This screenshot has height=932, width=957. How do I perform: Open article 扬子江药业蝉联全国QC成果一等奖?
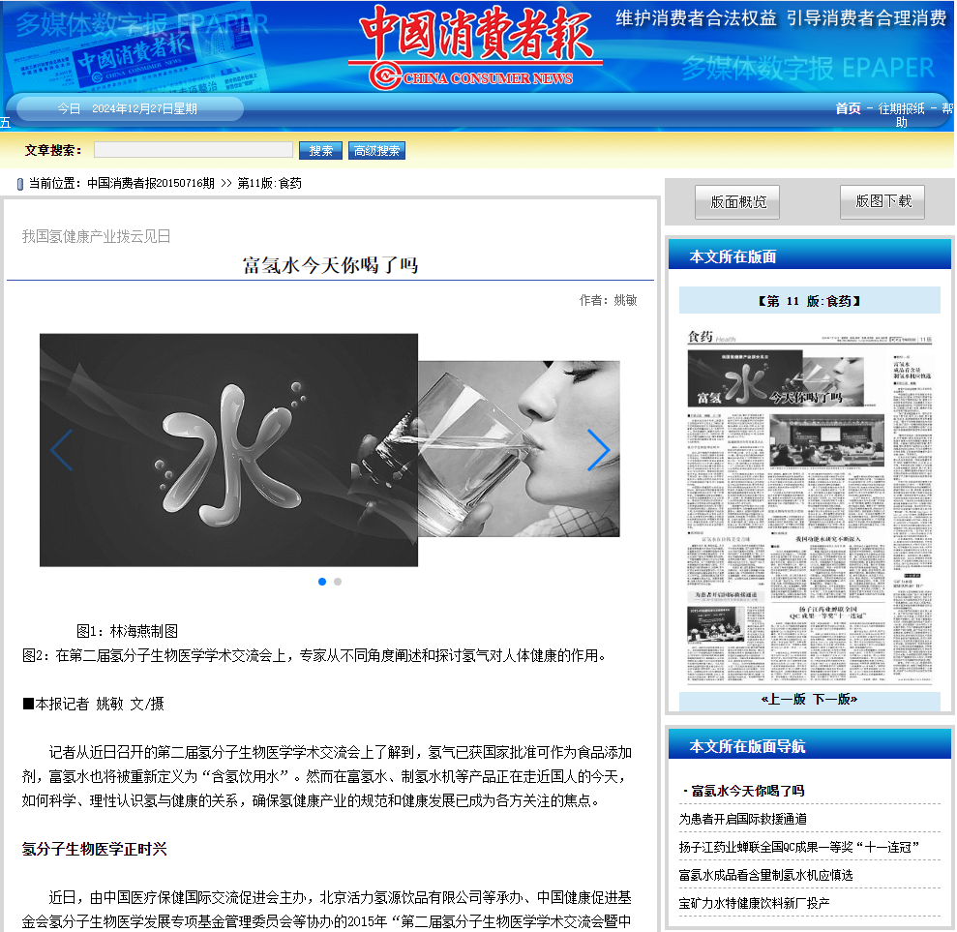click(x=798, y=847)
